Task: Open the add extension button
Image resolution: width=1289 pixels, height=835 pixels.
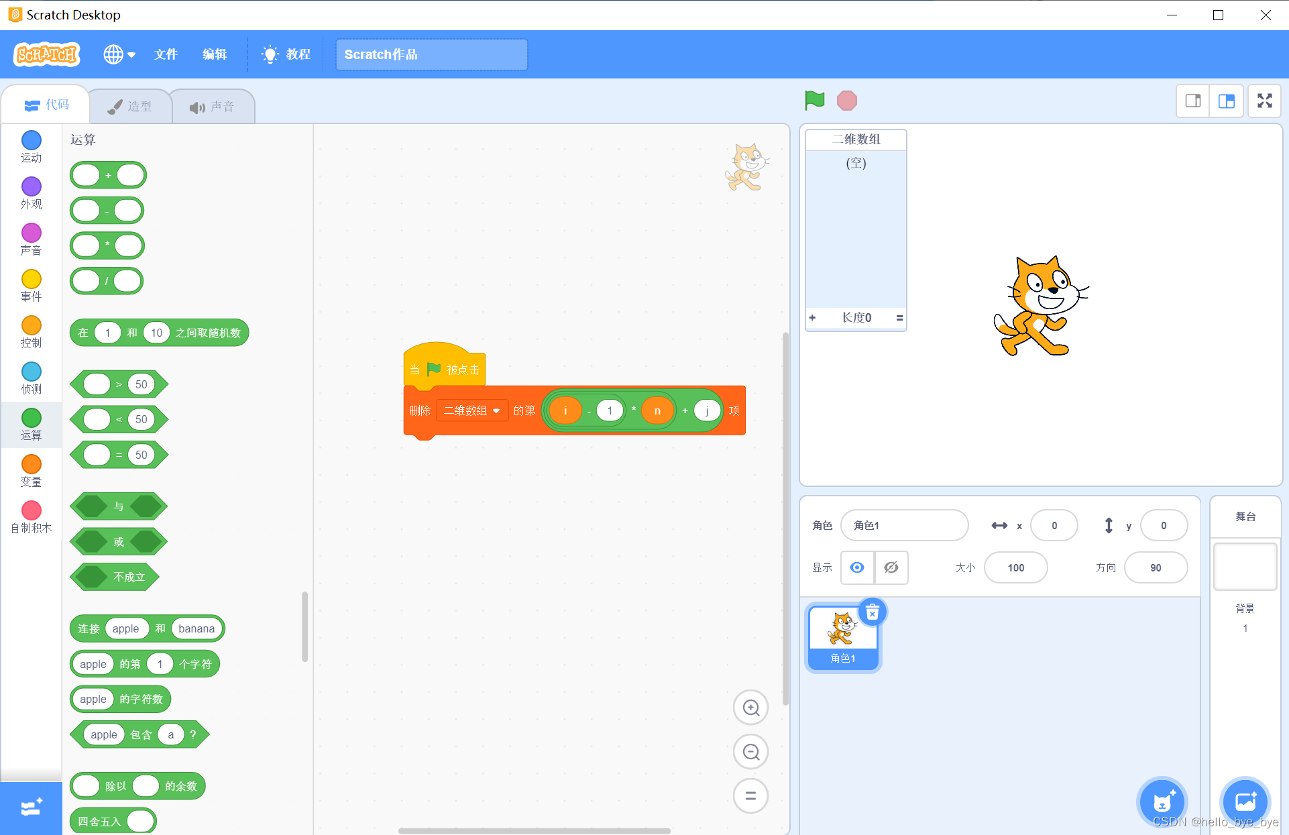Action: pyautogui.click(x=31, y=808)
